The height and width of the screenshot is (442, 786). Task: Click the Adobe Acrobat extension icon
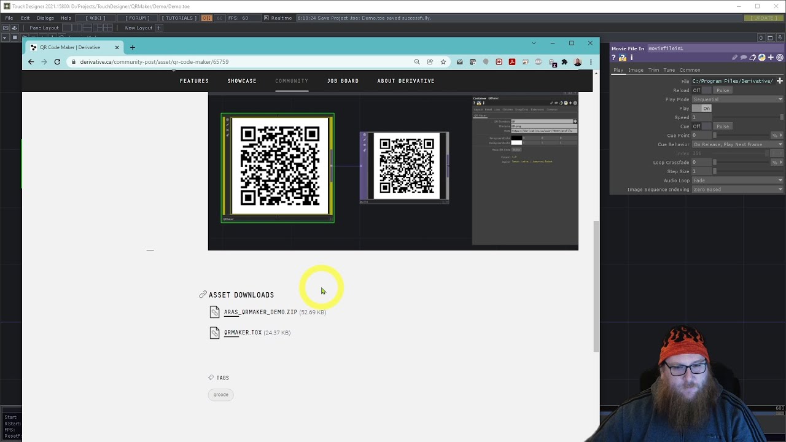(512, 62)
